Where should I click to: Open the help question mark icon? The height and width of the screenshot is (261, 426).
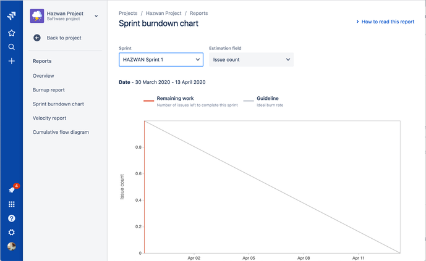11,218
